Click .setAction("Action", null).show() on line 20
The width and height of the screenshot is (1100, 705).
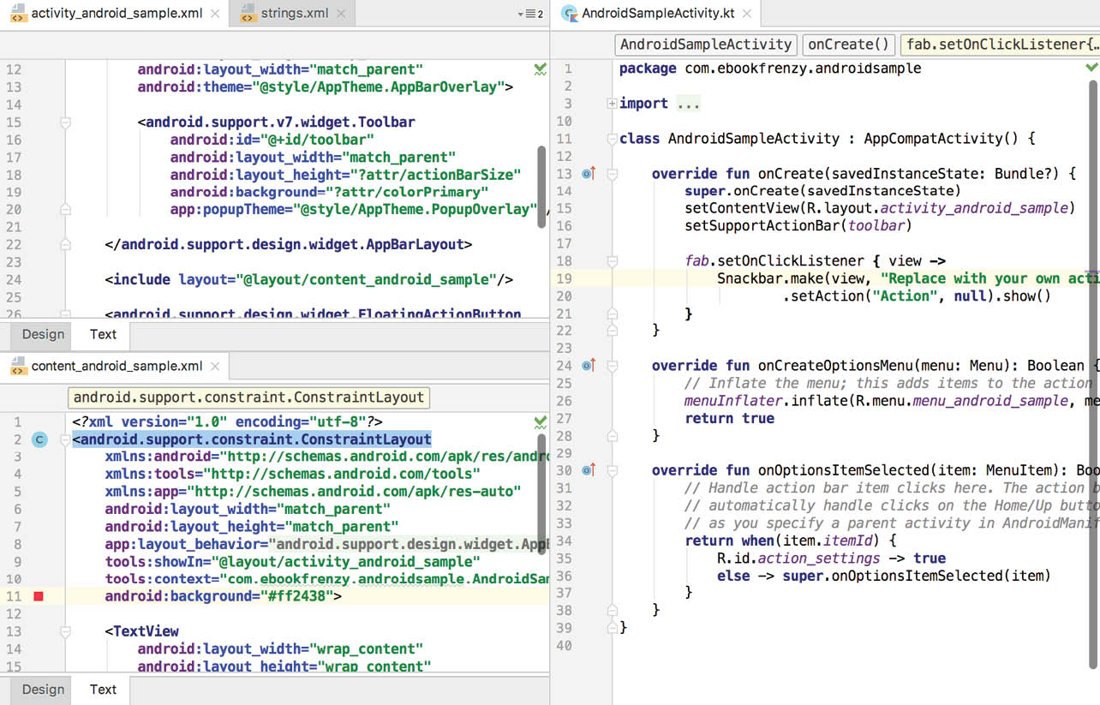point(917,296)
